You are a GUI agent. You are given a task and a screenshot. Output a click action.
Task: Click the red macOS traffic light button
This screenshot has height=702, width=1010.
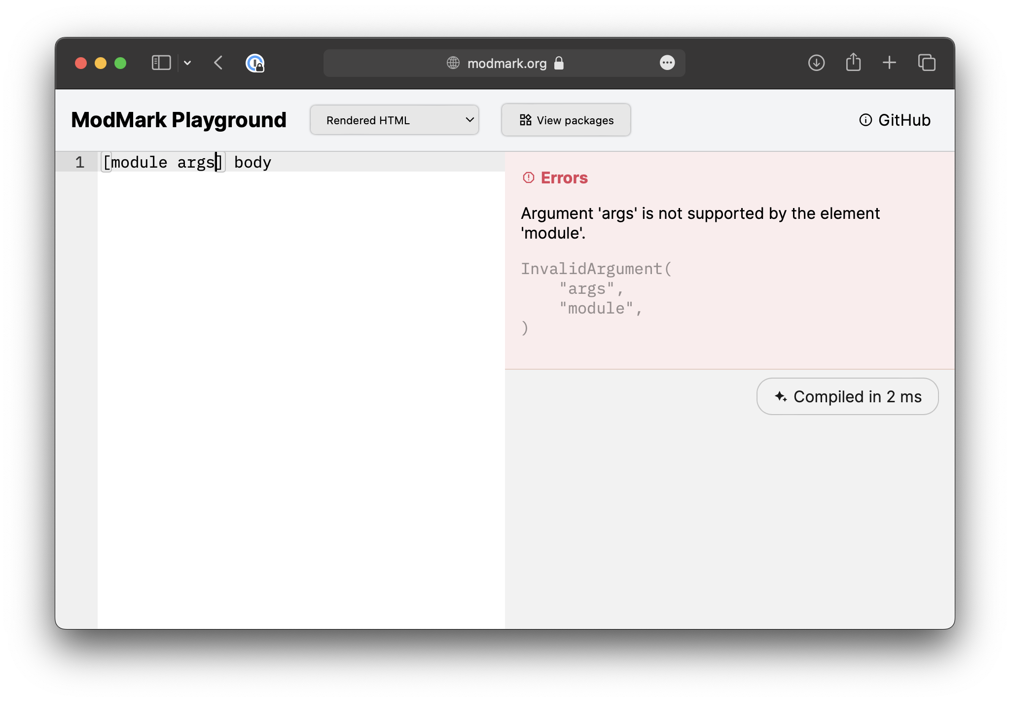tap(81, 63)
